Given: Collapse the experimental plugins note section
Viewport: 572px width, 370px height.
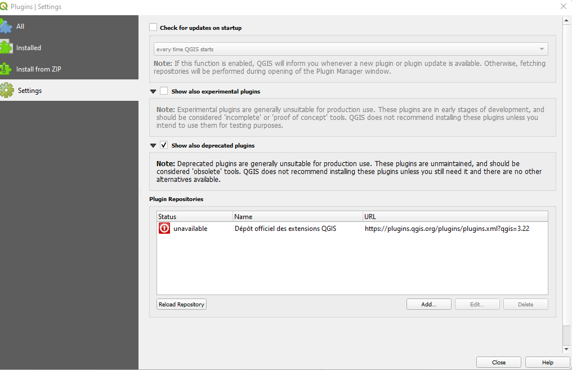Looking at the screenshot, I should coord(153,92).
